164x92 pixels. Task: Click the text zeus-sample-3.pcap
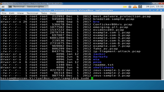tap(112, 76)
